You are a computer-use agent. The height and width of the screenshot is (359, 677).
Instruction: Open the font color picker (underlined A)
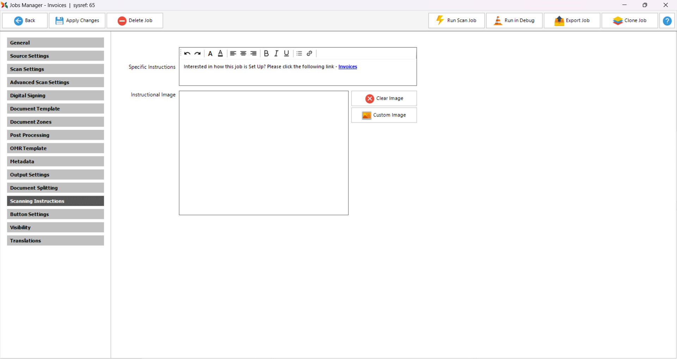pos(220,53)
